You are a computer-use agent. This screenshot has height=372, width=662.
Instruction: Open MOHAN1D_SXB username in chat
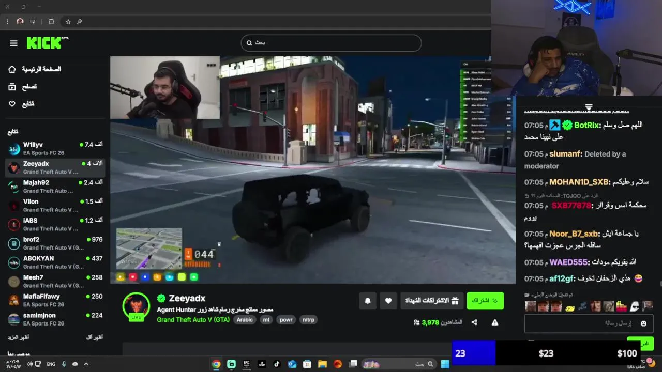(x=578, y=182)
